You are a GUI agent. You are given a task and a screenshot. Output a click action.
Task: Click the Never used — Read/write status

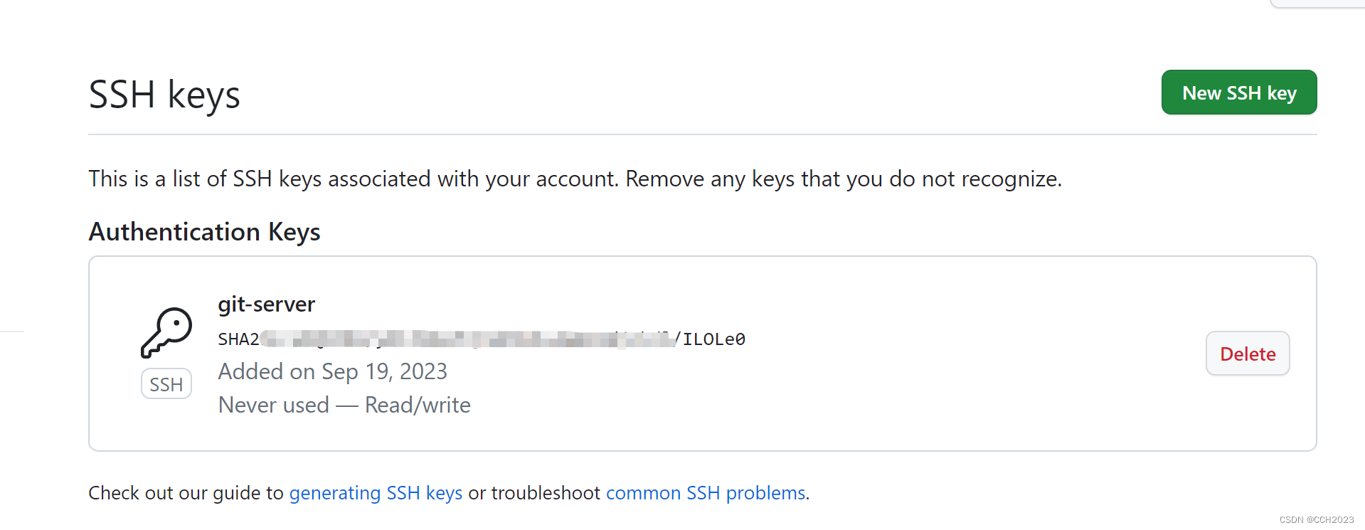(344, 404)
